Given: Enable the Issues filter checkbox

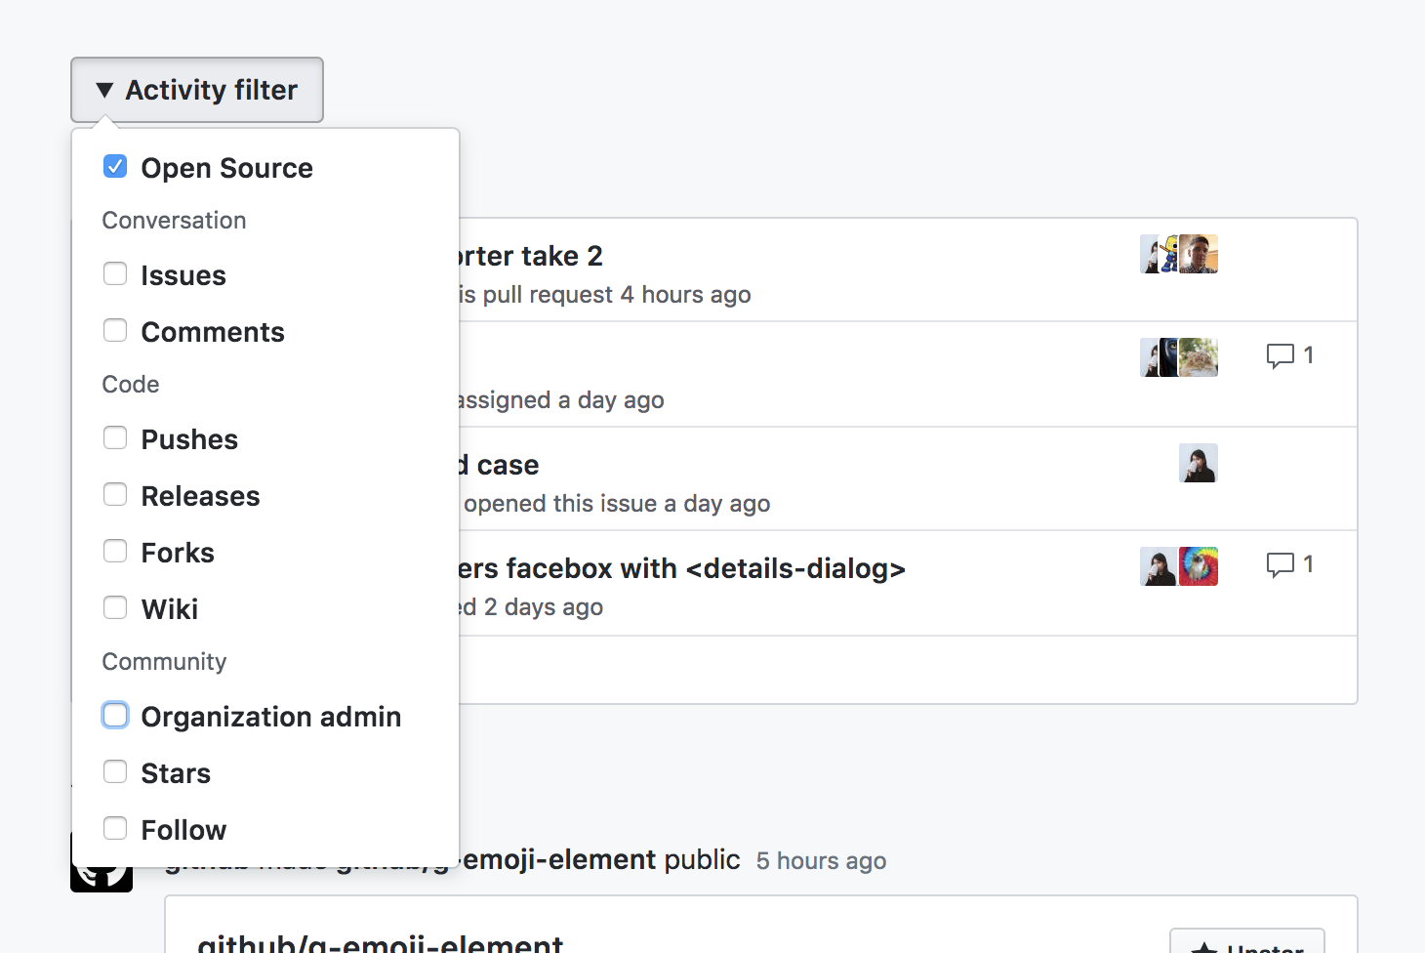Looking at the screenshot, I should click(x=115, y=274).
